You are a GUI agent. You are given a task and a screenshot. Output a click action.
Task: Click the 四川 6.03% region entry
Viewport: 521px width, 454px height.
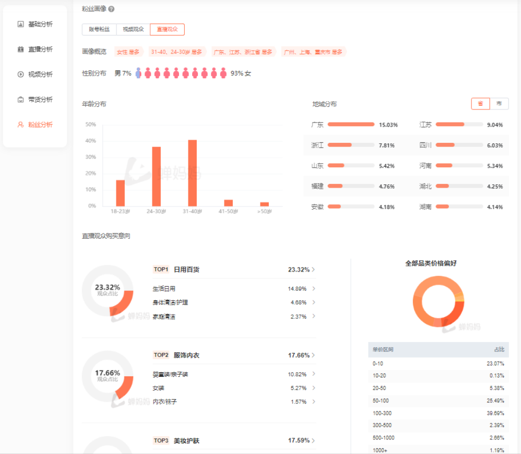(461, 145)
